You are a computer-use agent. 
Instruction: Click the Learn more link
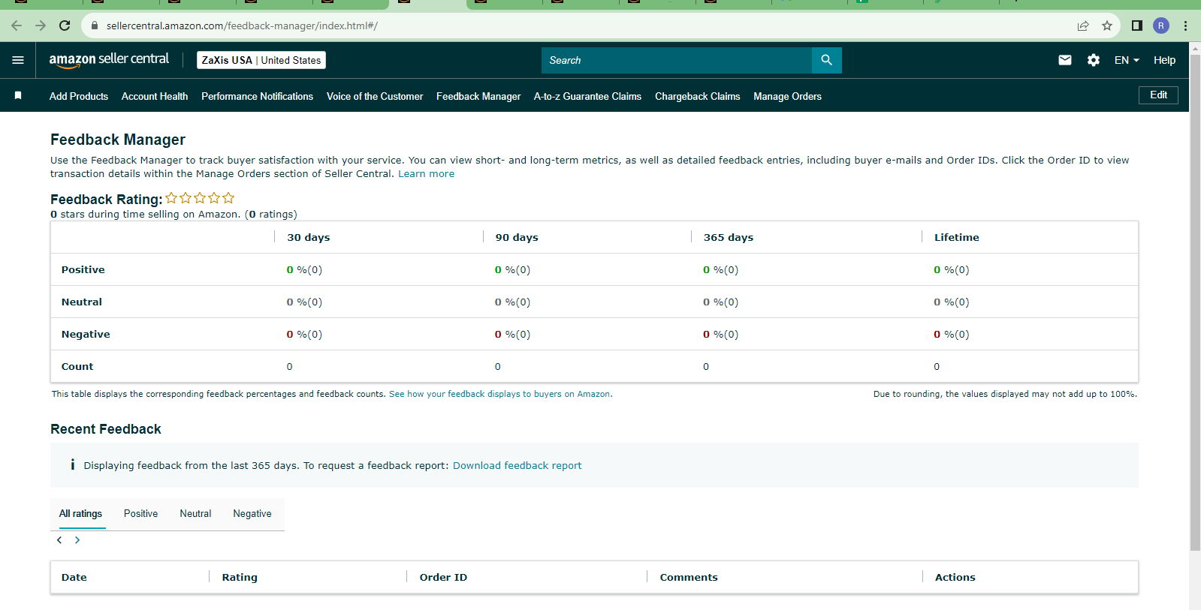pos(426,174)
